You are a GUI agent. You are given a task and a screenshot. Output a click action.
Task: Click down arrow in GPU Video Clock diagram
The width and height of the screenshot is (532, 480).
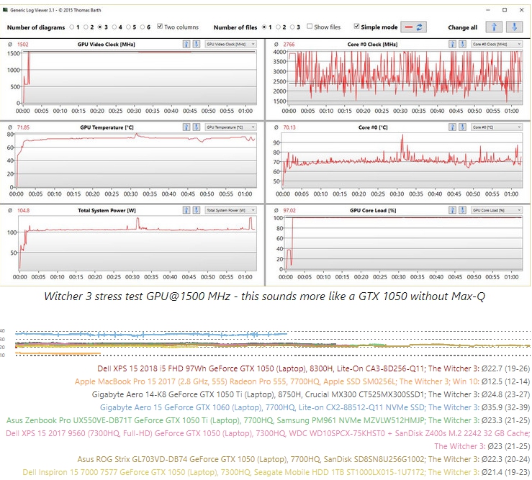(196, 44)
